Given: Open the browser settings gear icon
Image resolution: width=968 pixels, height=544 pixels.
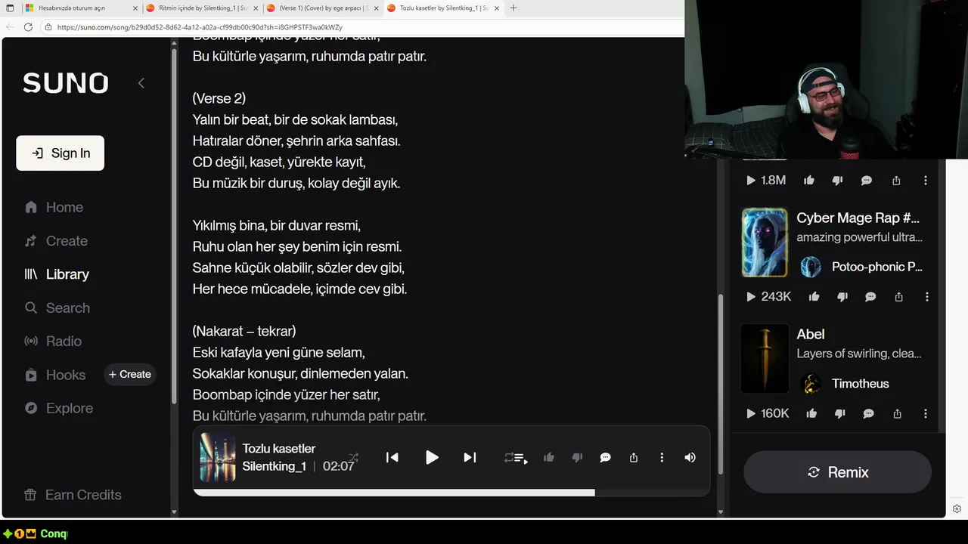Looking at the screenshot, I should (957, 508).
